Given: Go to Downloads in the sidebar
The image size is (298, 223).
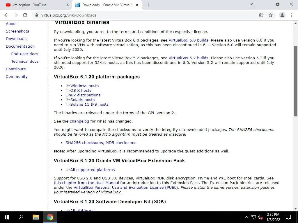Looking at the screenshot, I should [16, 39].
